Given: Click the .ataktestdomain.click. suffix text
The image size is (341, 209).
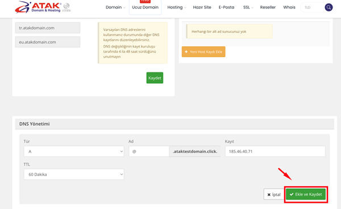Looking at the screenshot, I should pos(195,151).
